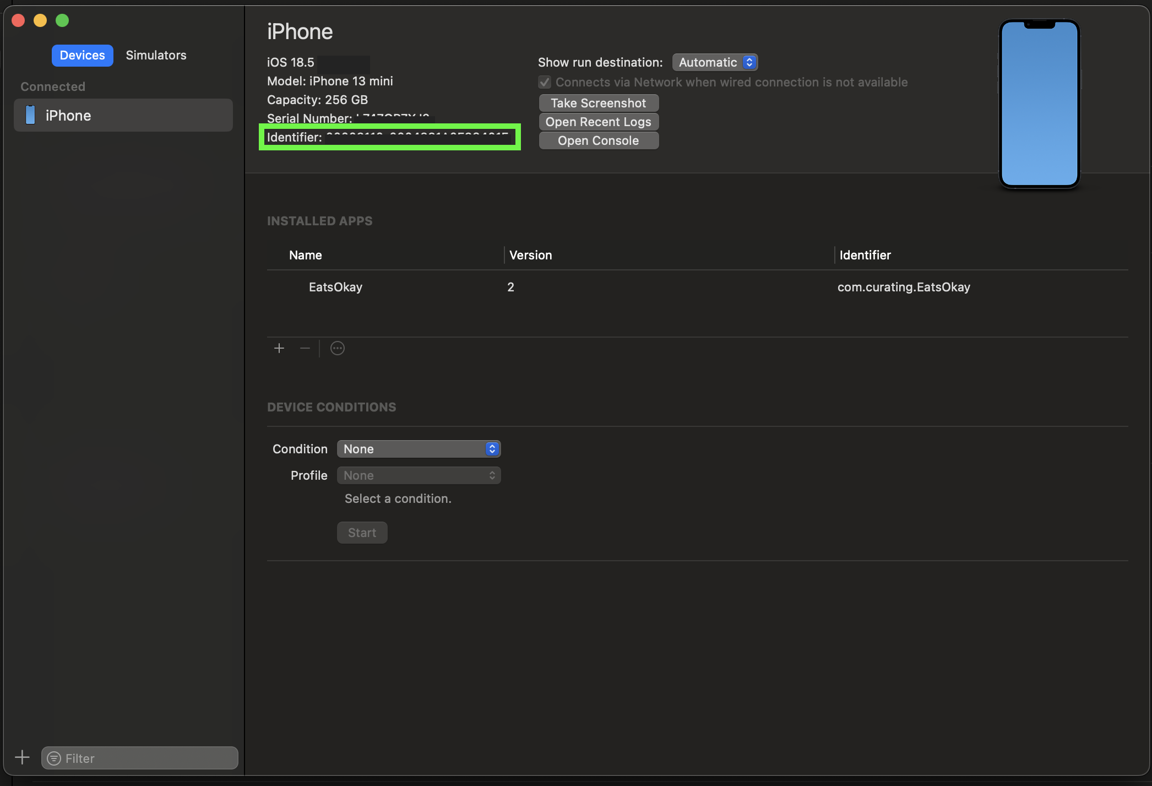Select the Devices tab
The width and height of the screenshot is (1152, 786).
point(82,55)
